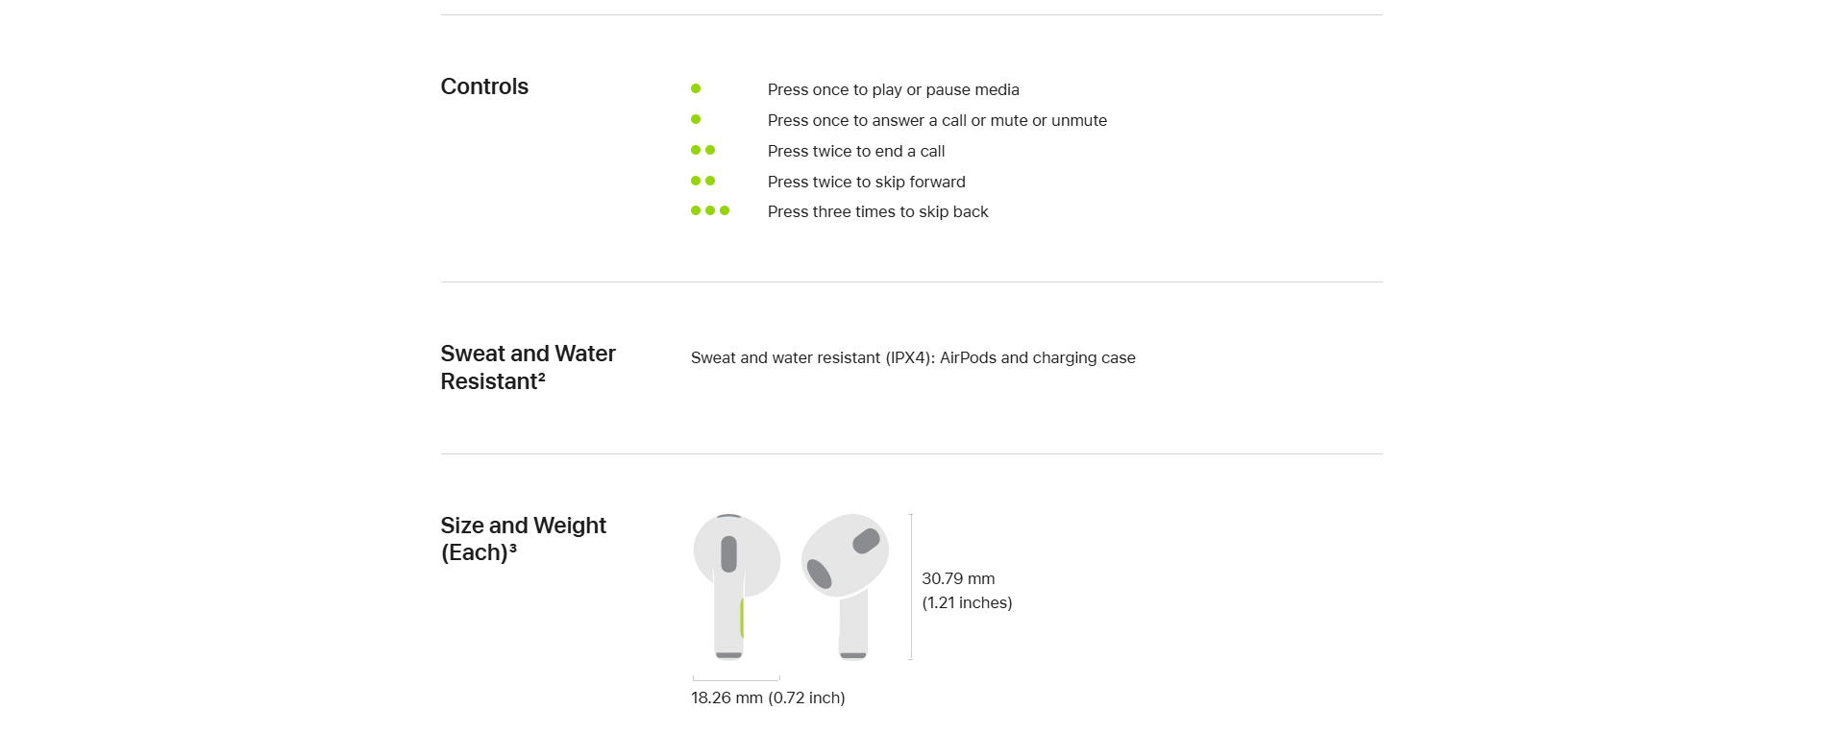
Task: Click the left AirPod side-view illustration
Action: 736,587
